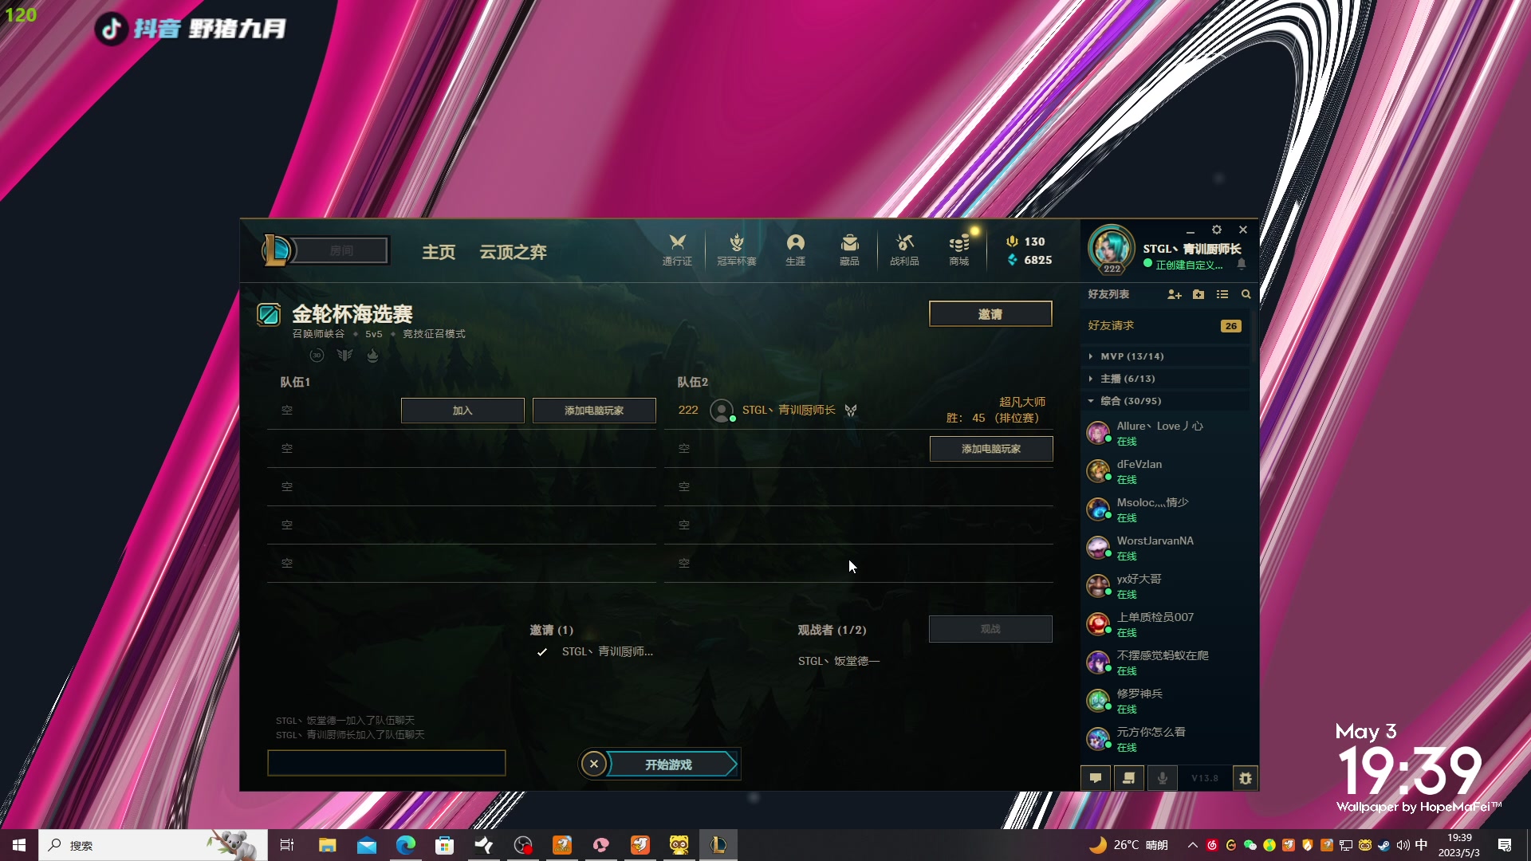This screenshot has height=861, width=1531.
Task: Open WeChat in the system tray
Action: (x=1250, y=845)
